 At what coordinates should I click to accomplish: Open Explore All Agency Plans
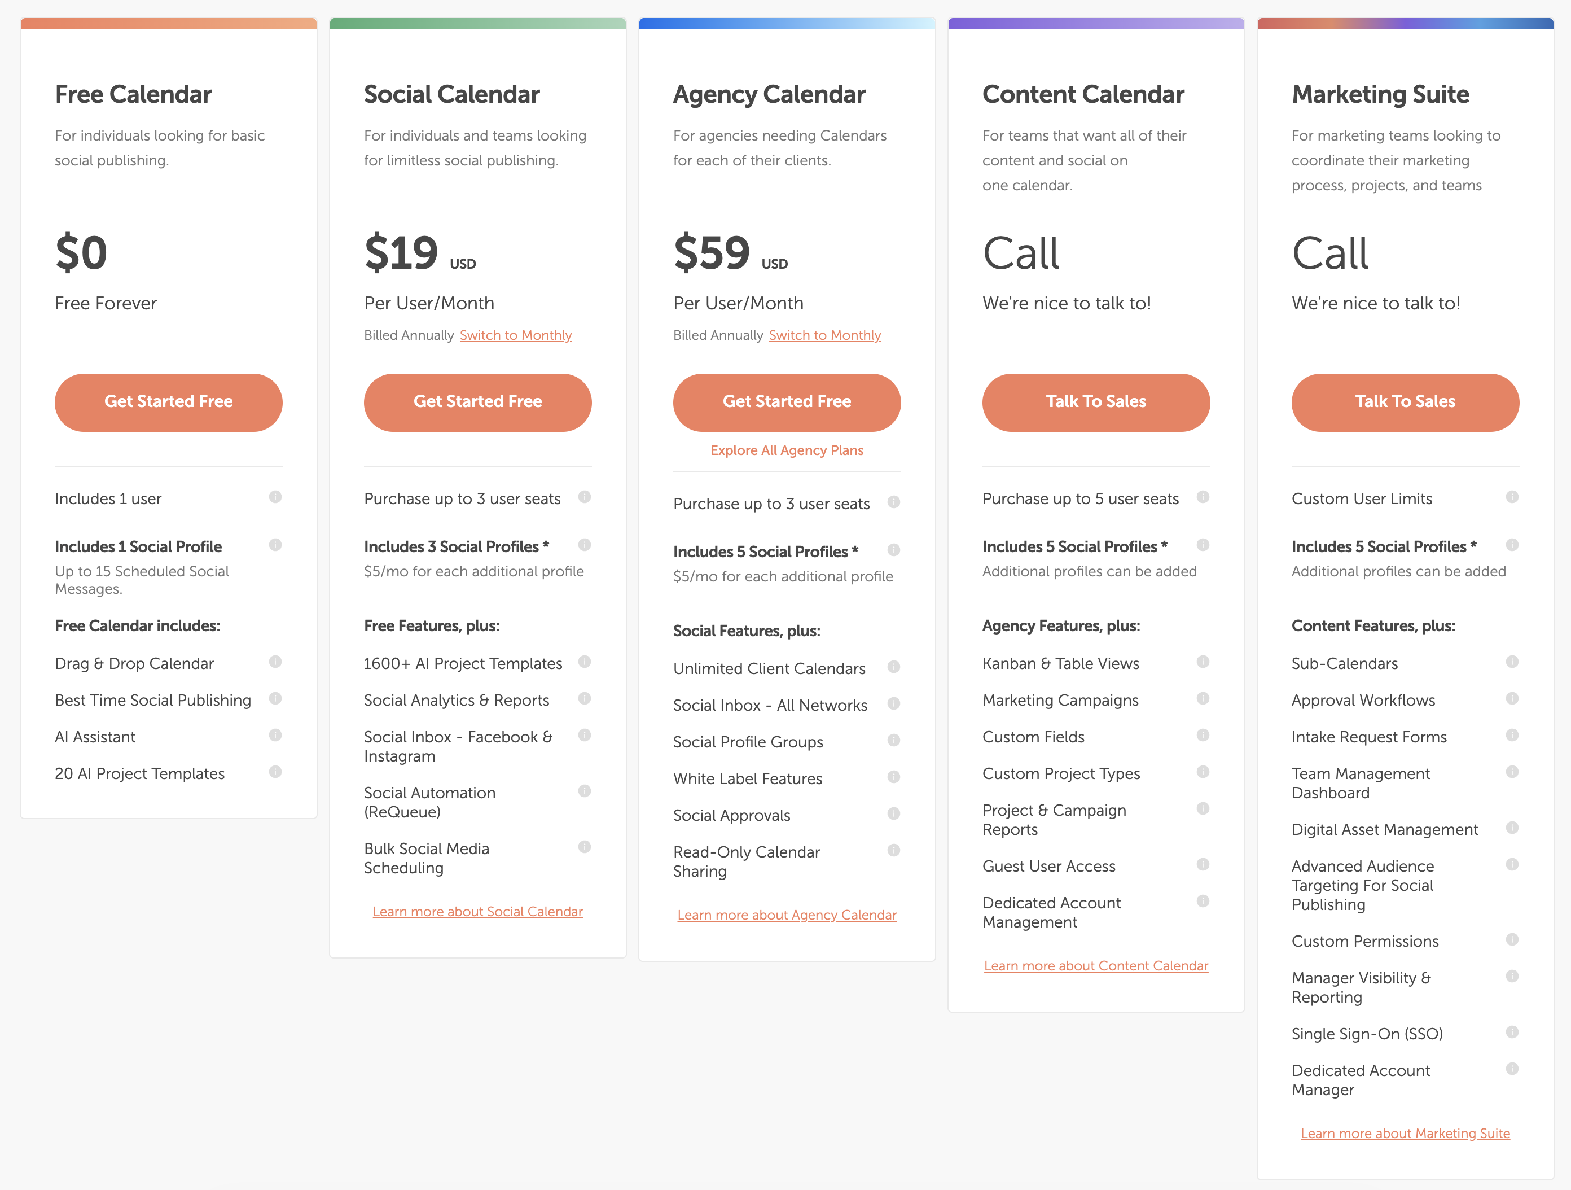[x=786, y=450]
